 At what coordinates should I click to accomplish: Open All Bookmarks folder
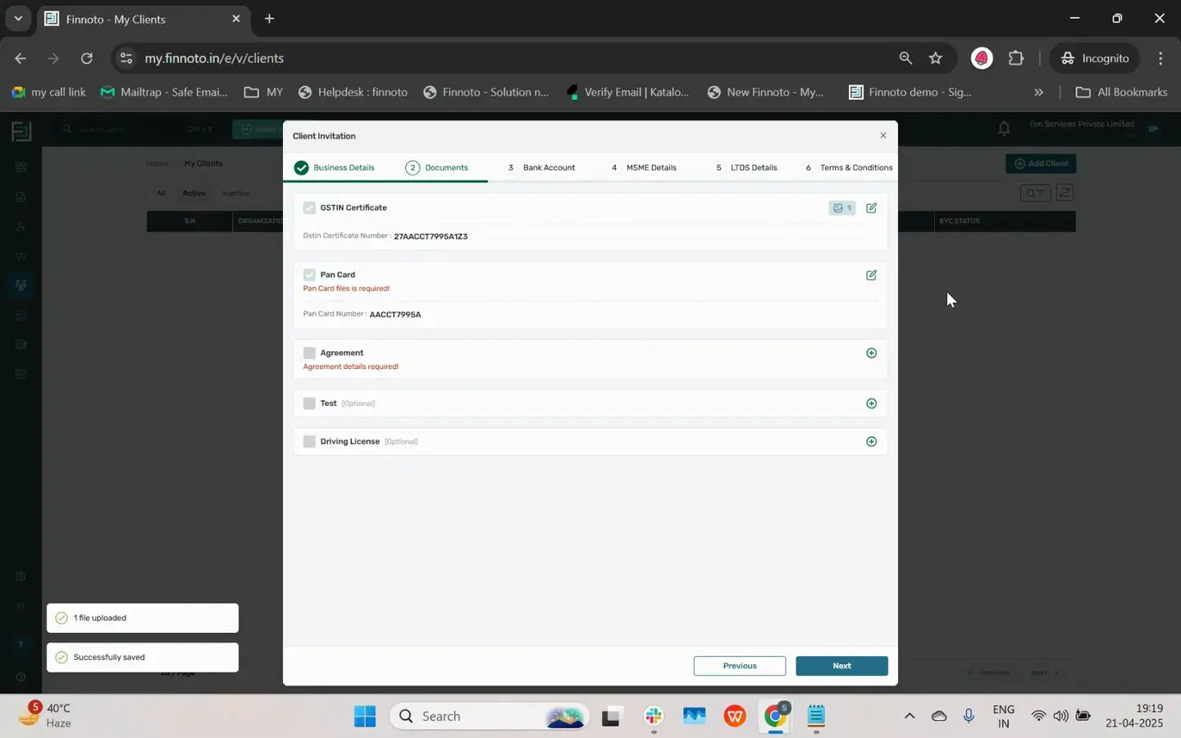(1121, 93)
